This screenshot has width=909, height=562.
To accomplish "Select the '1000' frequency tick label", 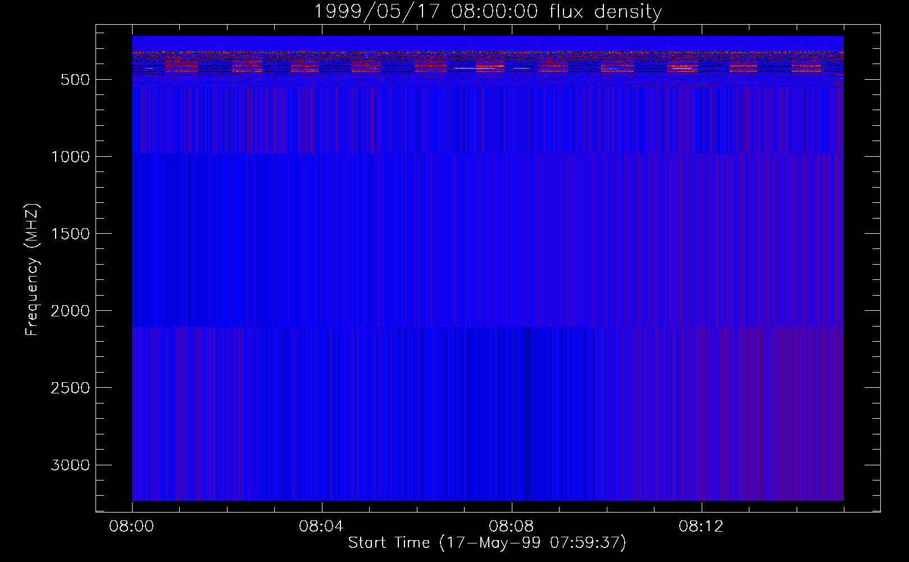I will tap(70, 157).
